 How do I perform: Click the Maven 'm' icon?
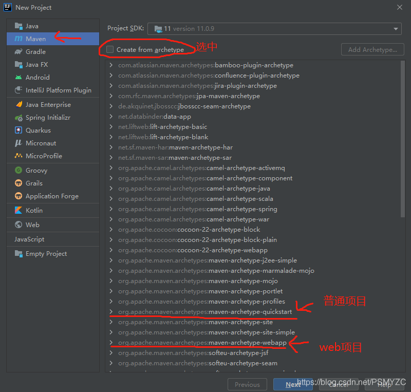[18, 39]
